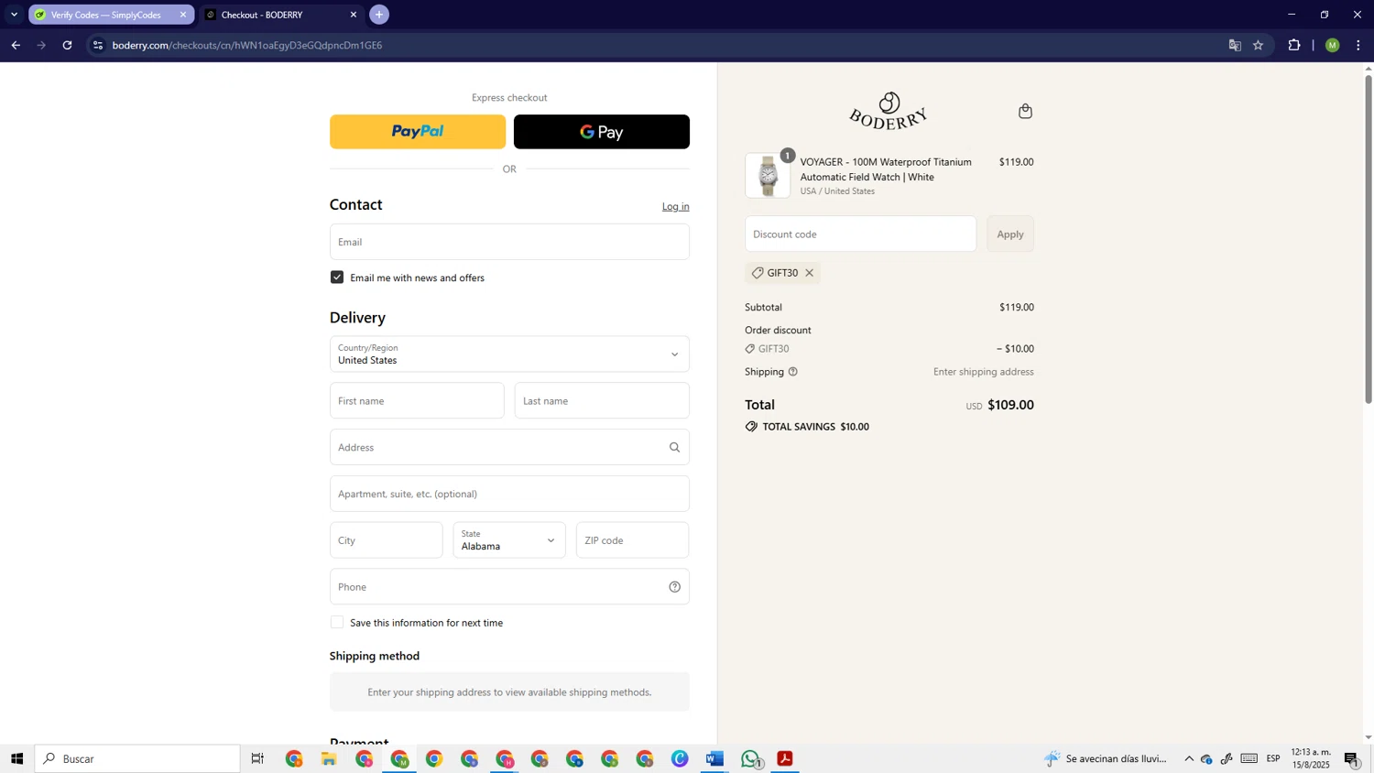The image size is (1374, 773).
Task: Focus the Email input field
Action: click(509, 242)
